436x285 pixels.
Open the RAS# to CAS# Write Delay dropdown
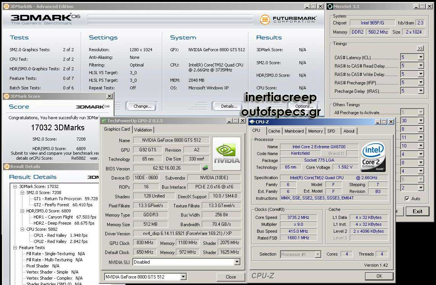421,74
